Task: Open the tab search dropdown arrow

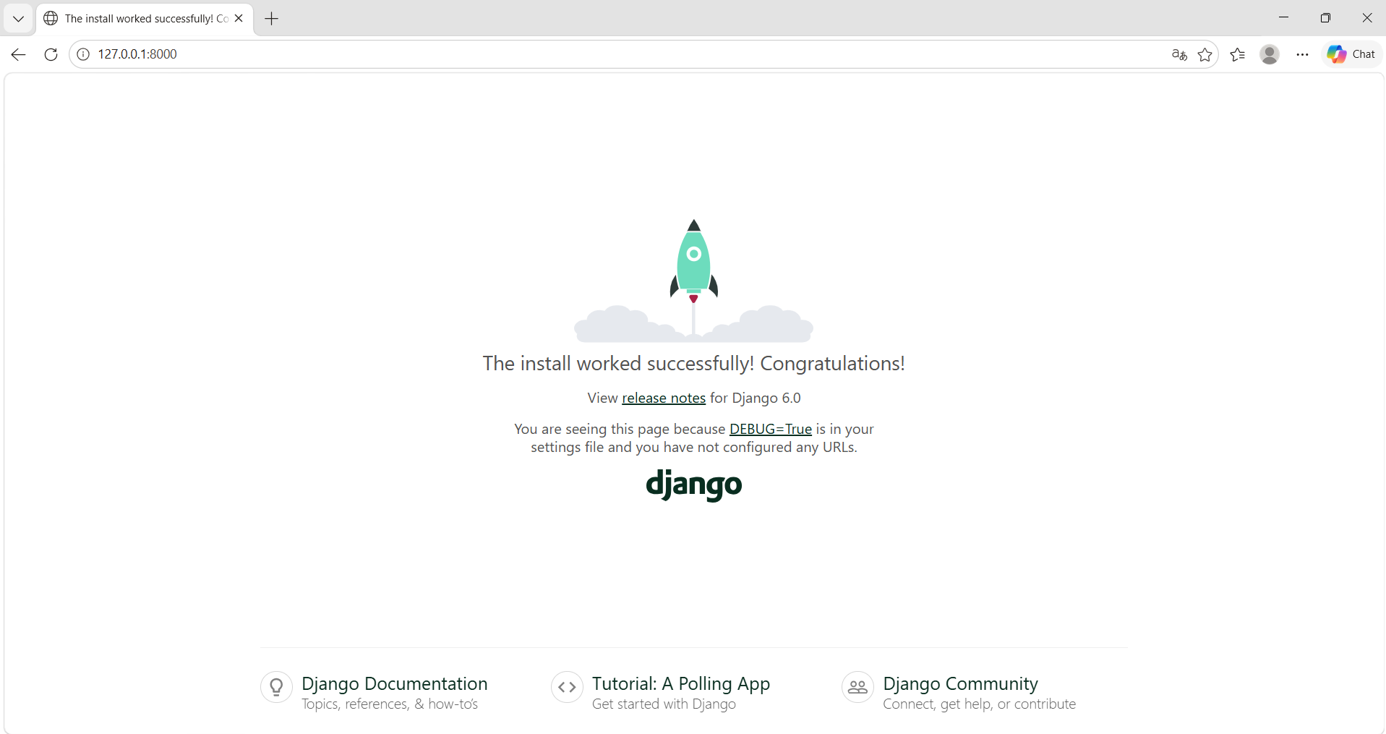Action: [x=19, y=19]
